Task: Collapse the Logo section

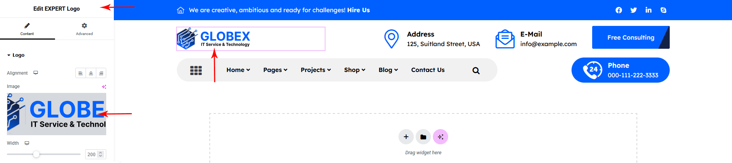Action: click(16, 55)
